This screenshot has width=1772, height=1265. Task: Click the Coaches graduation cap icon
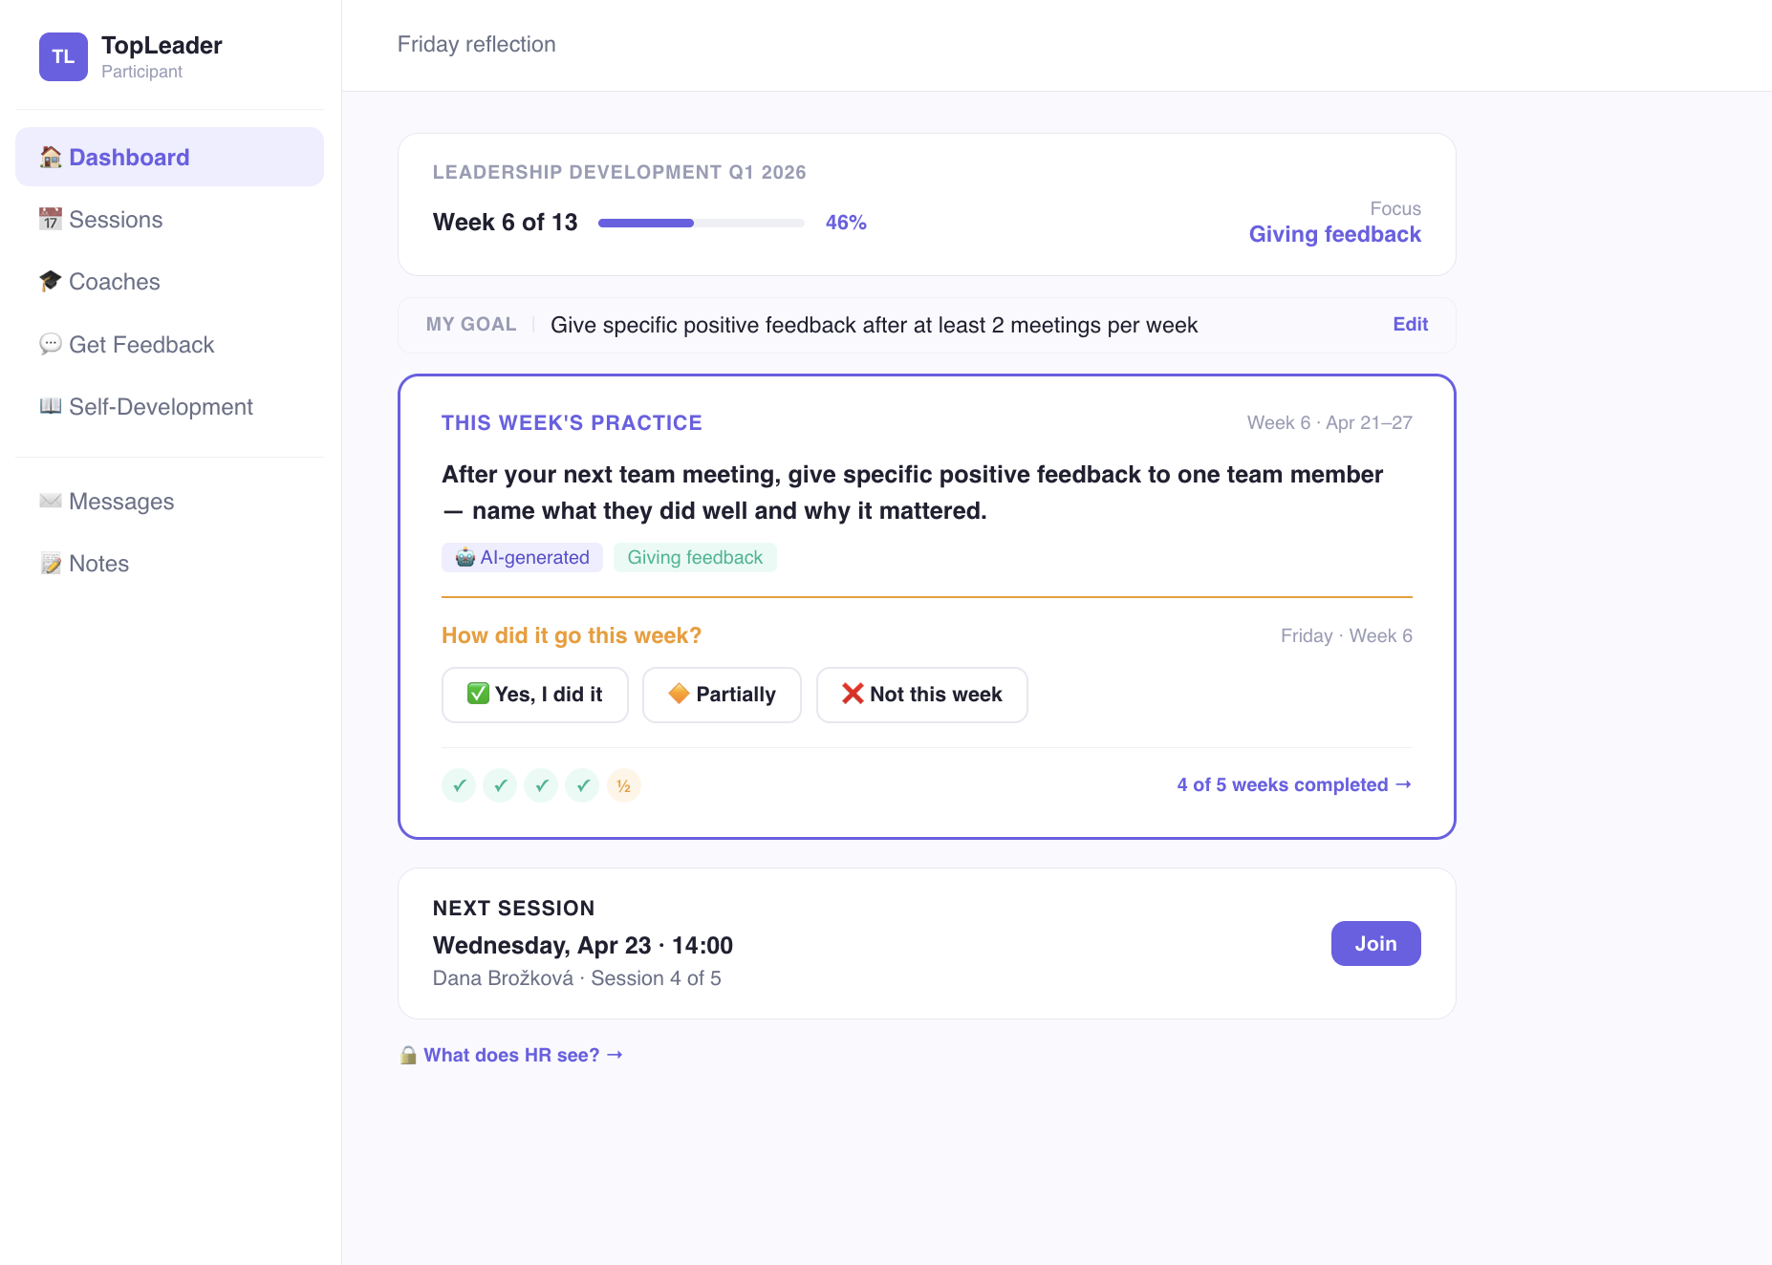tap(51, 282)
